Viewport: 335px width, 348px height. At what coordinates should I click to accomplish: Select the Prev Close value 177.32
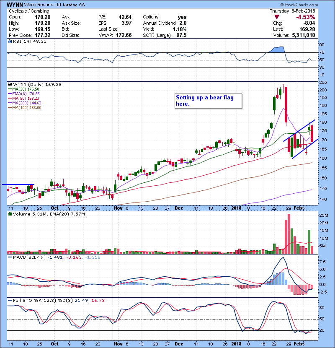(x=43, y=35)
